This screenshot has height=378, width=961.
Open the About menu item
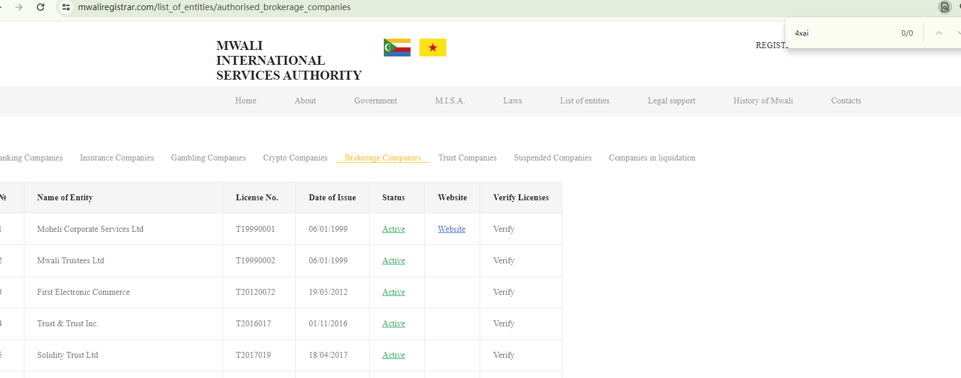(305, 101)
